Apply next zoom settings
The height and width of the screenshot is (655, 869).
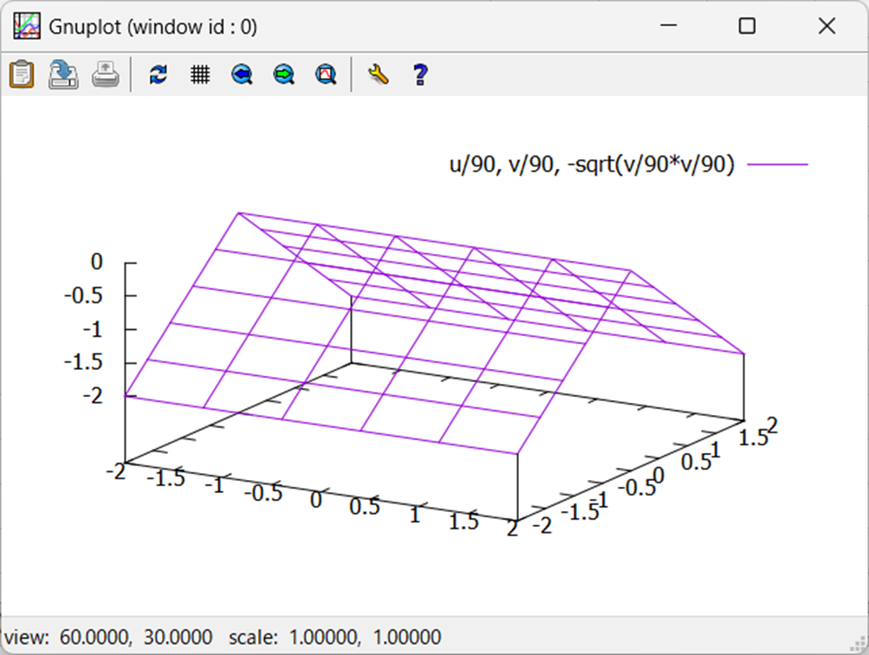[x=284, y=75]
